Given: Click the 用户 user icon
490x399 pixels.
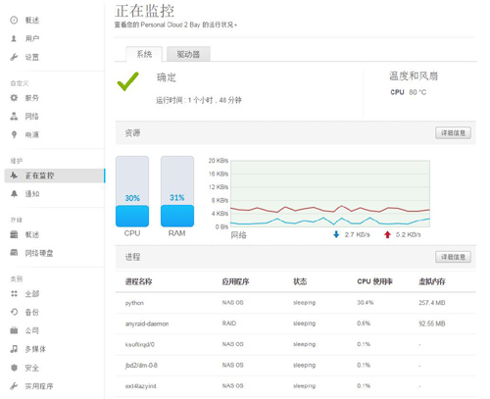Looking at the screenshot, I should pyautogui.click(x=14, y=38).
